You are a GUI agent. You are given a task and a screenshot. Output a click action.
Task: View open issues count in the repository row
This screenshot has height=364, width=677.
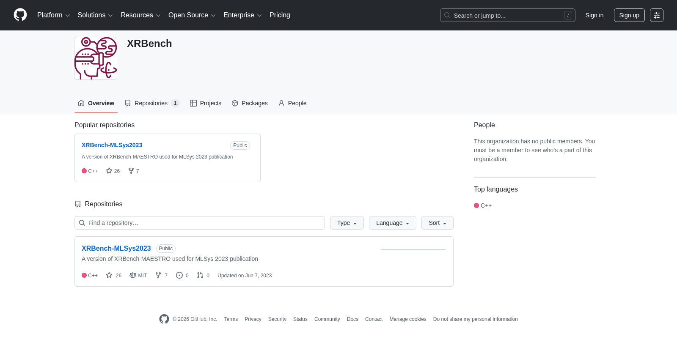coord(182,275)
